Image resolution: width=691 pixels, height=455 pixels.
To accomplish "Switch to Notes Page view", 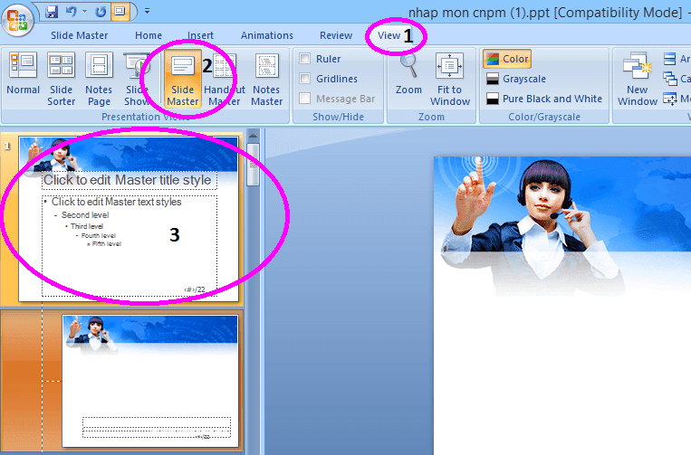I will click(99, 80).
